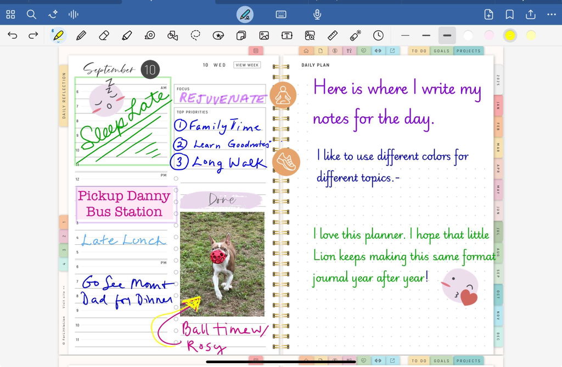The height and width of the screenshot is (367, 562).
Task: Open the dumbbell fitness planner tab
Action: coord(378,51)
